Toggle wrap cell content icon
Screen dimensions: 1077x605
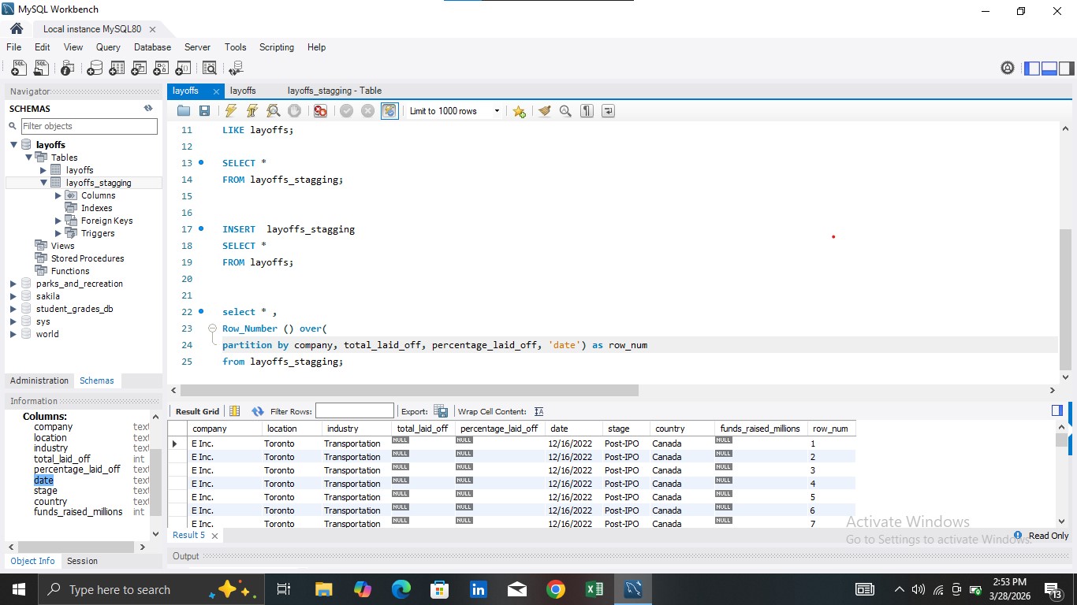[539, 411]
